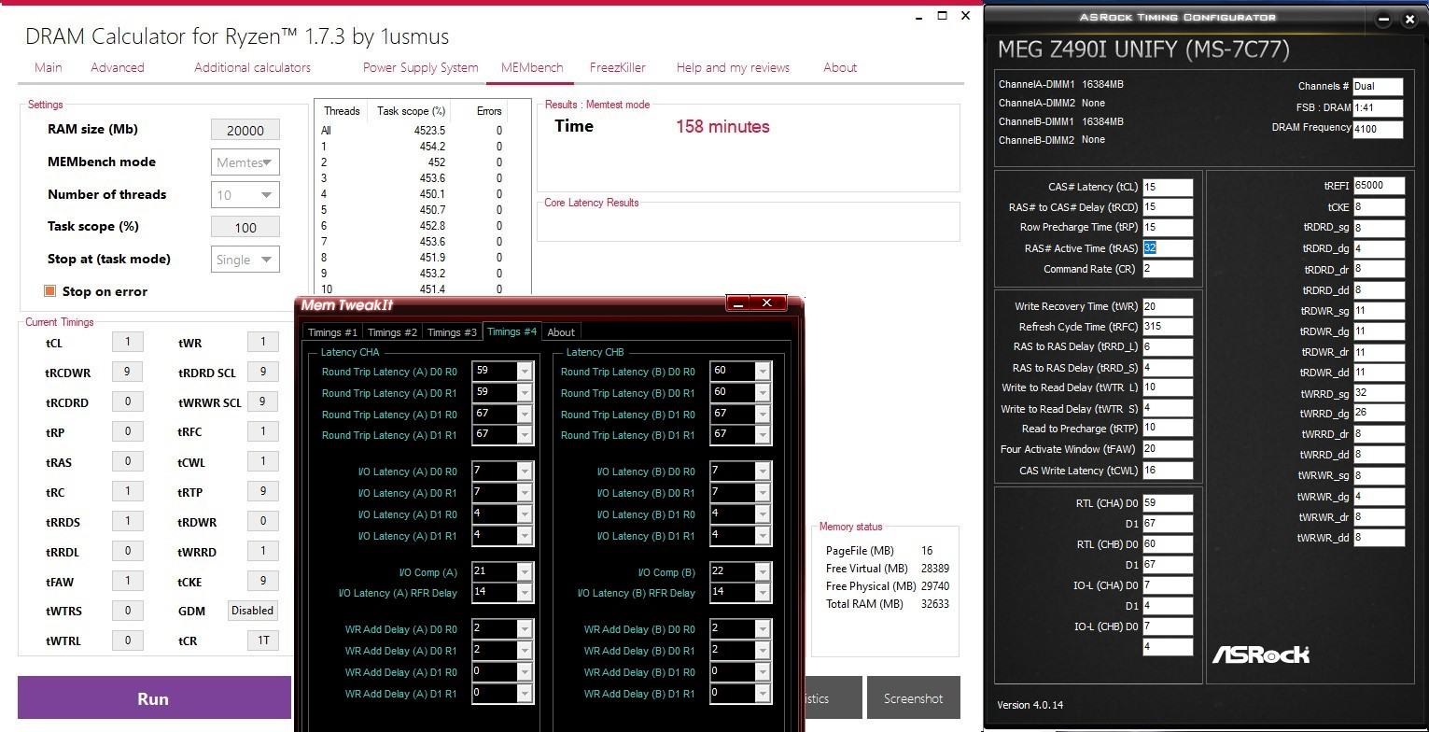This screenshot has width=1429, height=732.
Task: Click the Screenshot button
Action: 913,698
